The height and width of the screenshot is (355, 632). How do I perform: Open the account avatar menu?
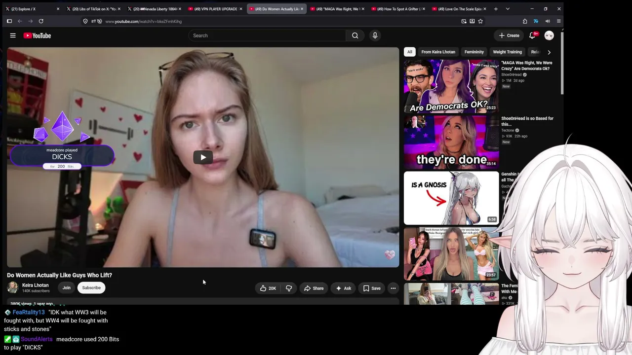[549, 35]
